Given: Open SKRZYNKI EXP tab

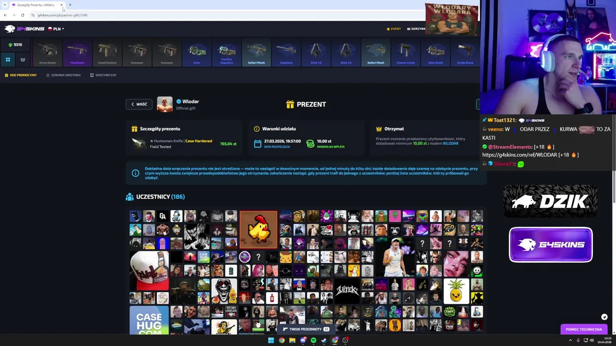Looking at the screenshot, I should tap(103, 75).
